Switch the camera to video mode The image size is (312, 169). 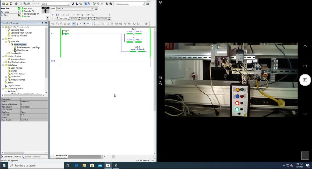click(x=305, y=66)
